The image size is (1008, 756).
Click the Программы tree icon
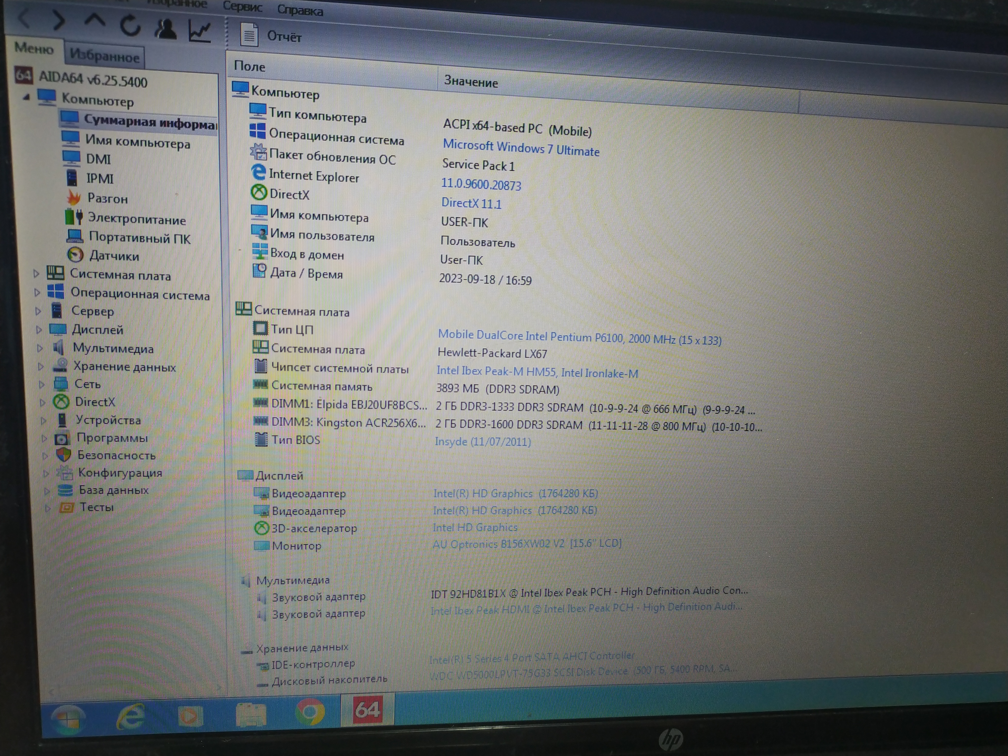click(x=62, y=438)
